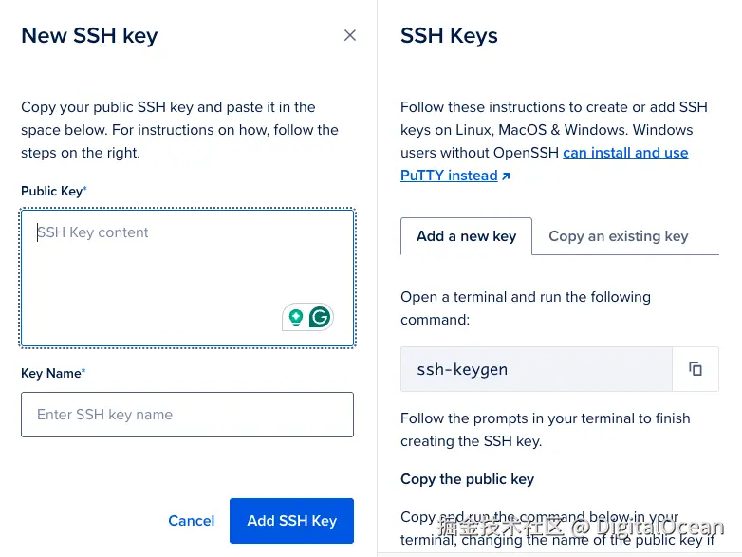Click the New SSH key dialog title
The image size is (742, 557).
point(89,36)
